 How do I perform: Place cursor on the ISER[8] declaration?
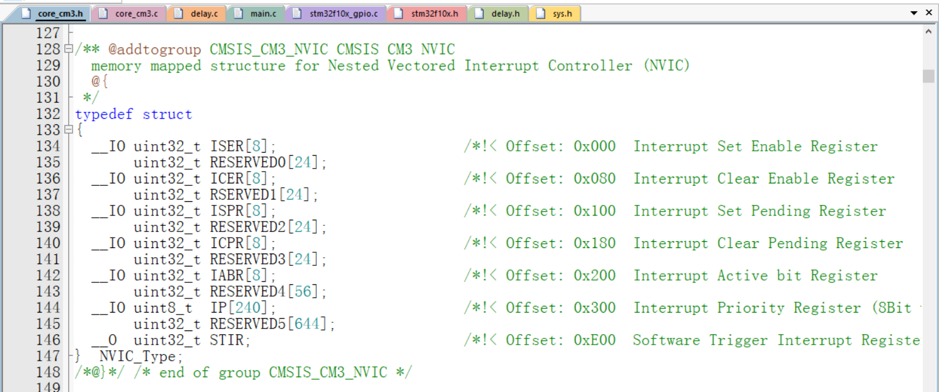[243, 146]
